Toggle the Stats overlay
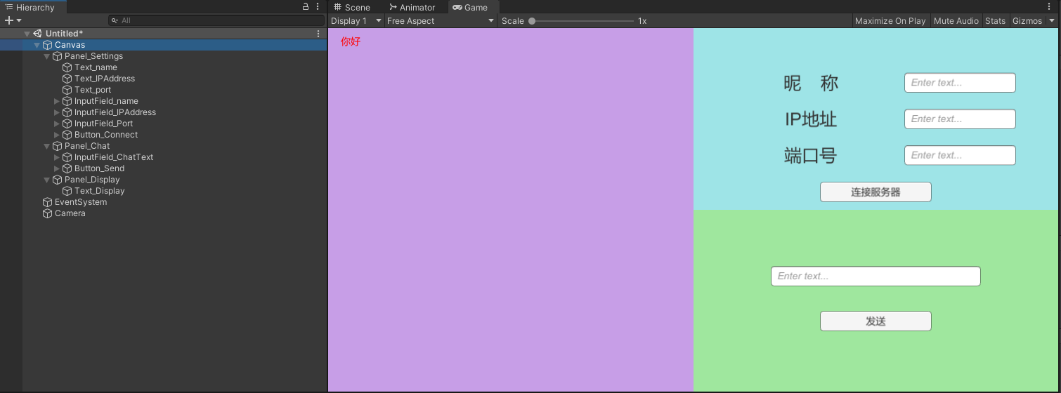1061x393 pixels. tap(995, 21)
